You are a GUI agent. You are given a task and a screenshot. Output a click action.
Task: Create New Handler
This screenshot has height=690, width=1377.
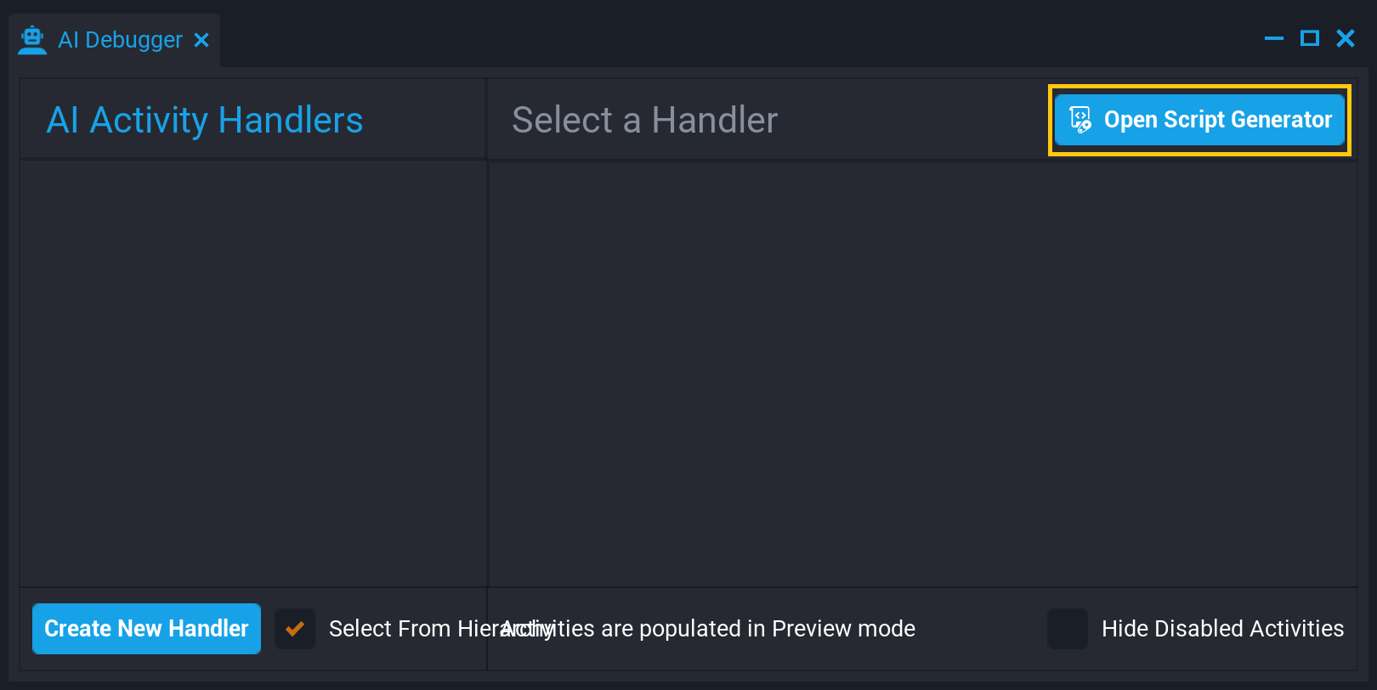pyautogui.click(x=145, y=629)
